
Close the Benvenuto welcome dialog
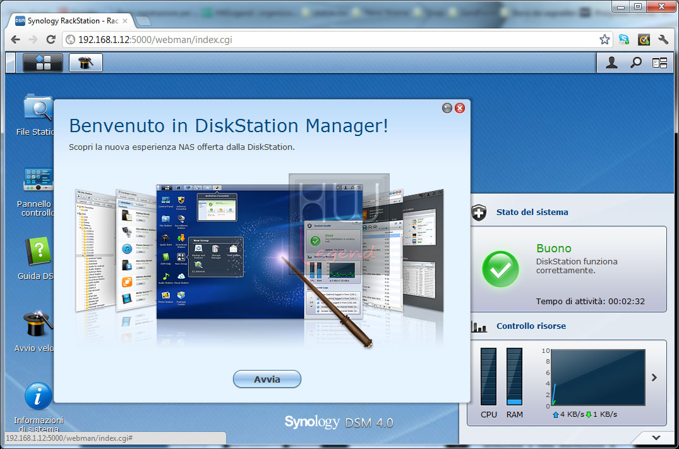(460, 108)
